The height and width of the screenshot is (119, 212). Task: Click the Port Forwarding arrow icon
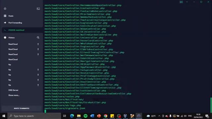coord(5,23)
